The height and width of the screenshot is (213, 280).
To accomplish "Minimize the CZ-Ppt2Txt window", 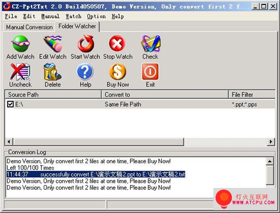I will coord(255,7).
